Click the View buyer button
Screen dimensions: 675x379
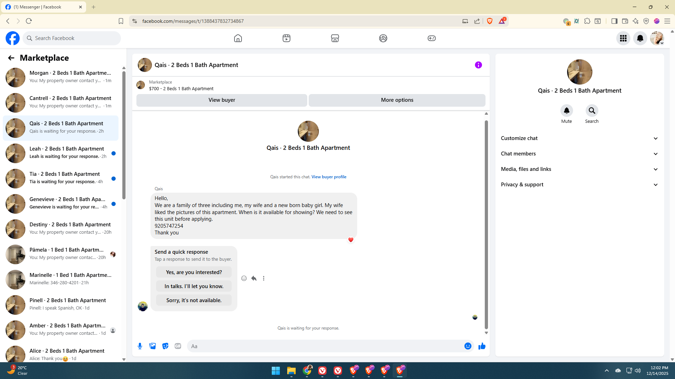pos(221,100)
